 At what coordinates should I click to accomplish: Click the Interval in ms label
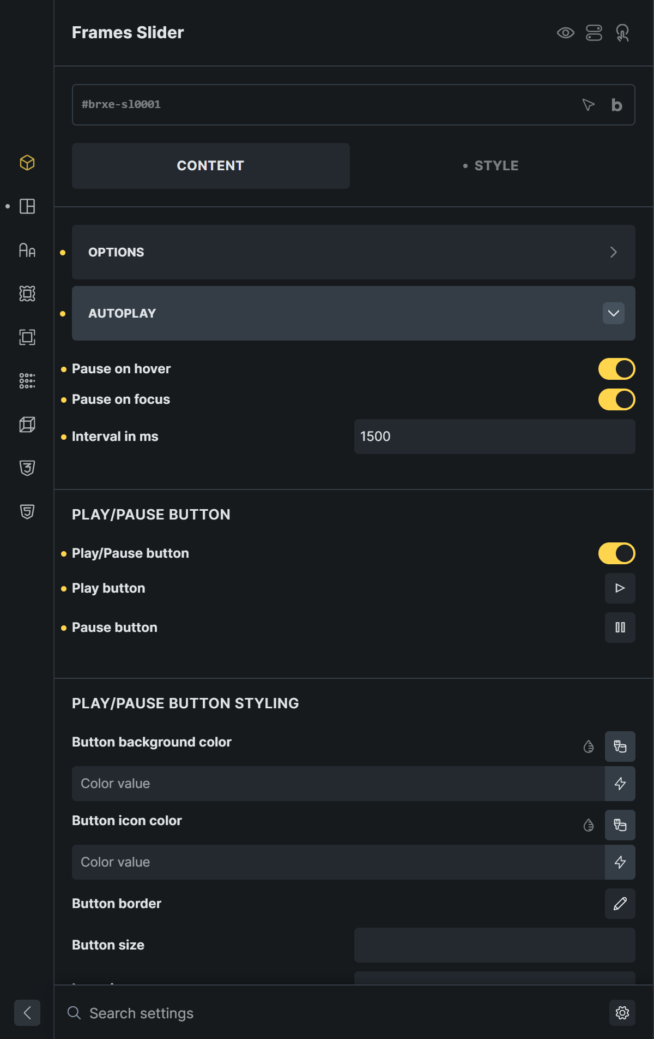coord(115,437)
